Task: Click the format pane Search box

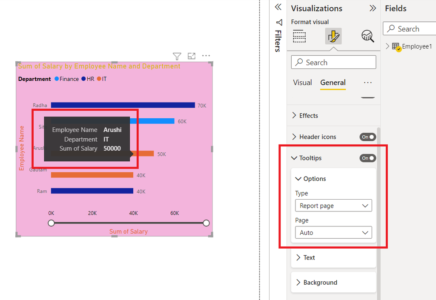Action: pos(333,62)
